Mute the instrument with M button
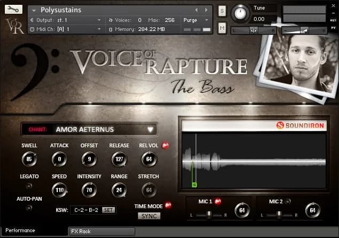This screenshot has height=238, width=339. pyautogui.click(x=222, y=28)
